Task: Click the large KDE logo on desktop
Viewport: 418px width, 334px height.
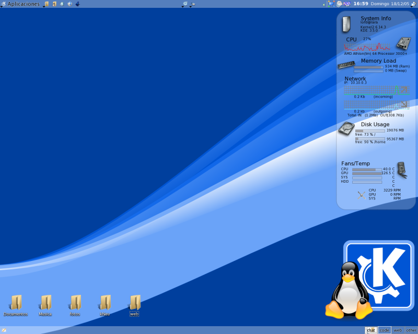Action: (x=379, y=276)
